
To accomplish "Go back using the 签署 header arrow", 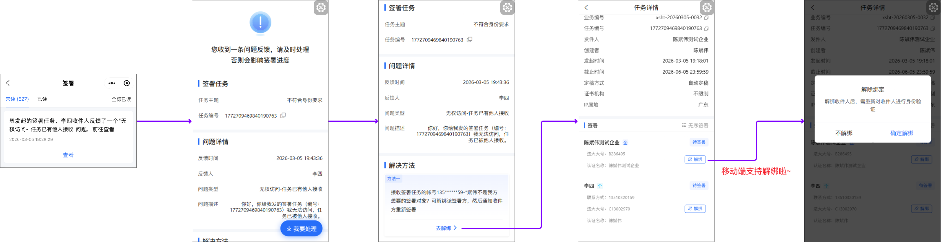I will click(x=8, y=83).
